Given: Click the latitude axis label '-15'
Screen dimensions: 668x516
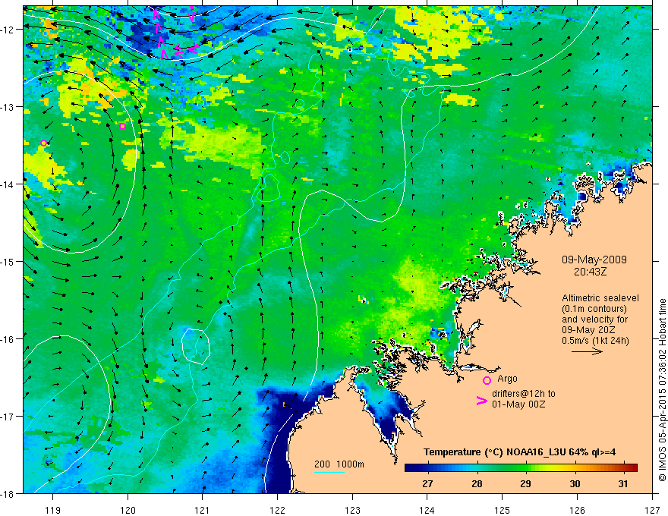Looking at the screenshot, I should click(8, 261).
